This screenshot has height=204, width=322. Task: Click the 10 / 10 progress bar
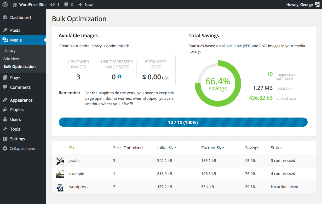[x=183, y=122]
